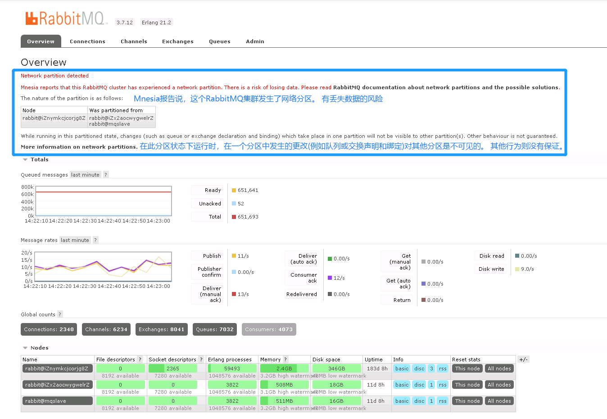Click disc tag on rabbit@iZx2aocwygwelrZ row
This screenshot has height=419, width=607.
coord(419,385)
